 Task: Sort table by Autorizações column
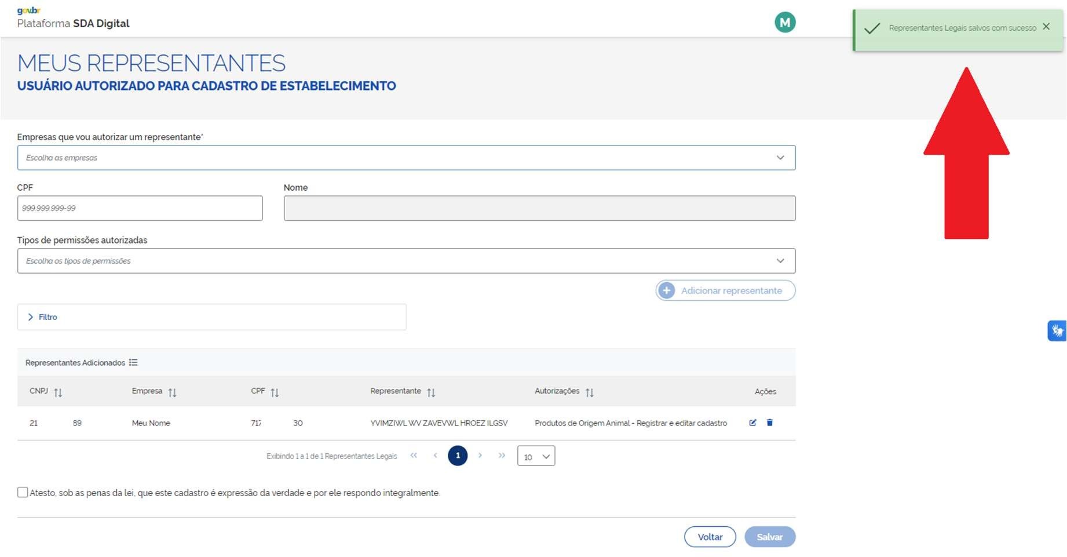(589, 392)
